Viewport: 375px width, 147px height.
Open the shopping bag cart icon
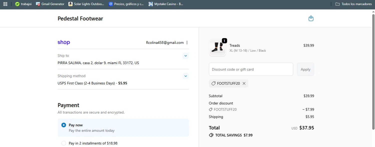click(311, 18)
